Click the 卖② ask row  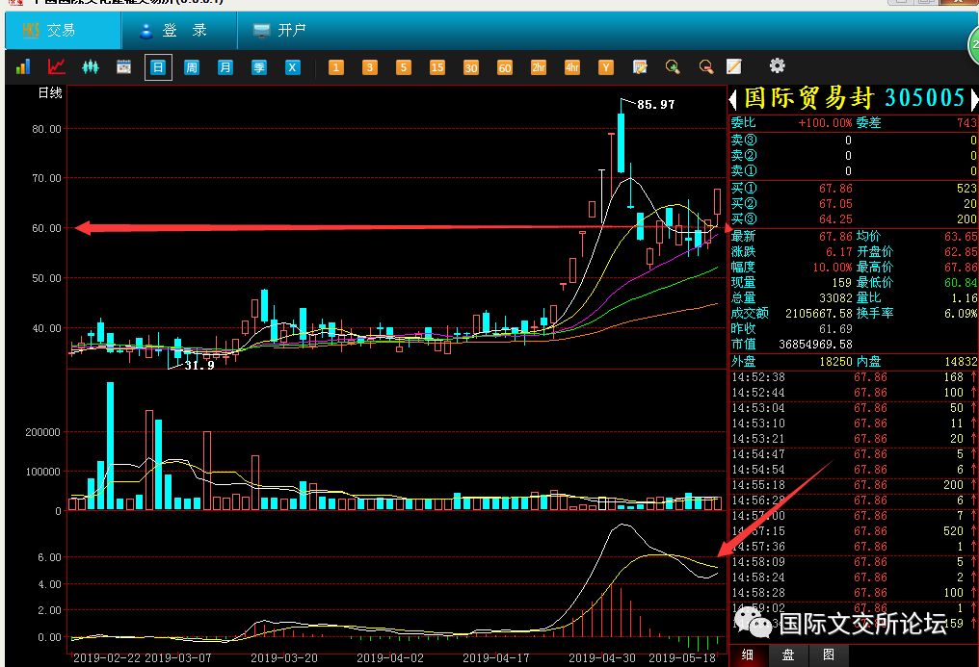(853, 155)
